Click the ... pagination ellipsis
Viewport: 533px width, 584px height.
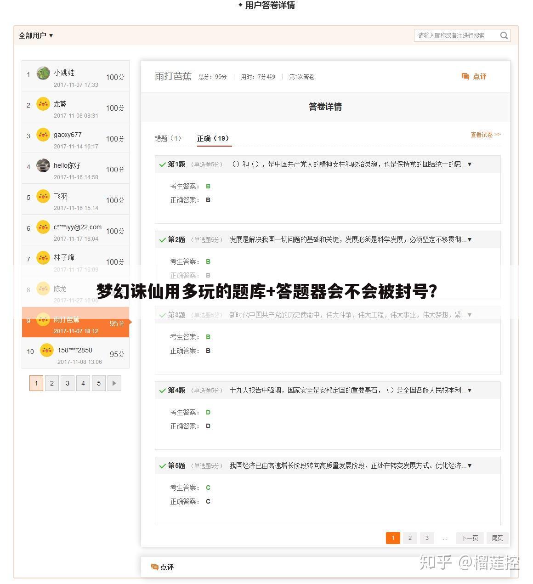tap(445, 538)
